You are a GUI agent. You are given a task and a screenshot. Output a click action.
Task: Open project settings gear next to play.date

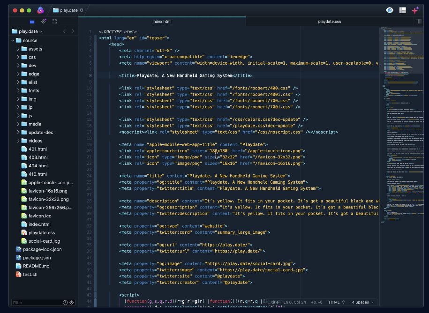tap(82, 10)
